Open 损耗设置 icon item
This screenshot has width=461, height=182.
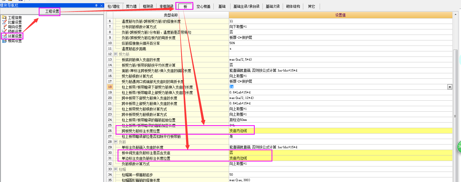coord(4,31)
